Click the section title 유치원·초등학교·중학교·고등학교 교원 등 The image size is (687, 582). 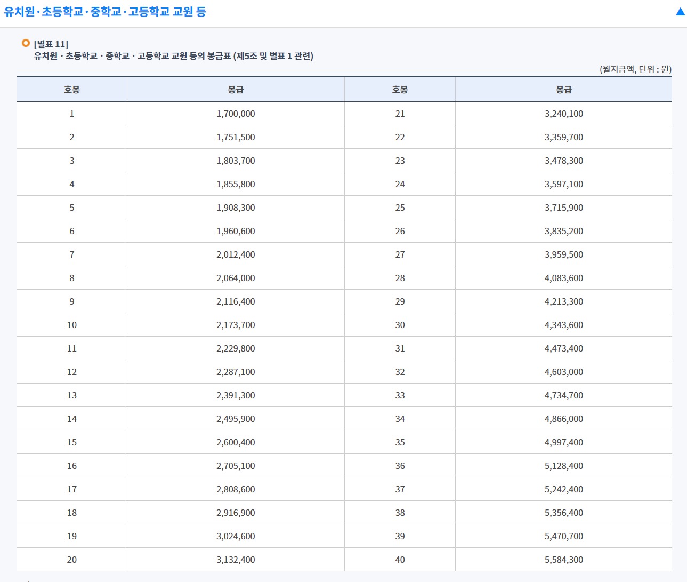105,12
